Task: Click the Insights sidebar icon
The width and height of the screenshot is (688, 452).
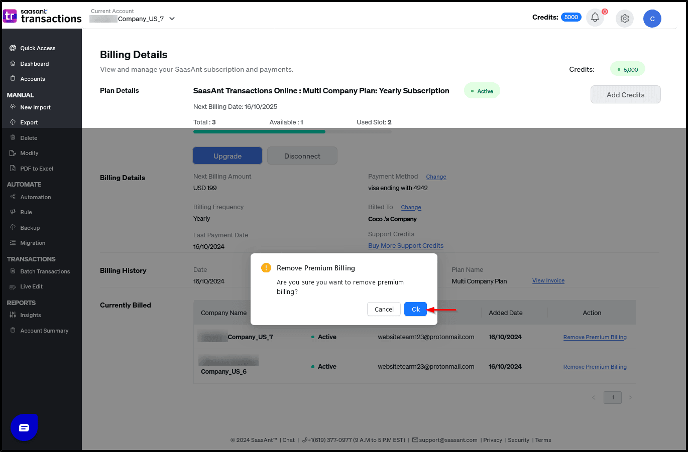Action: click(13, 315)
